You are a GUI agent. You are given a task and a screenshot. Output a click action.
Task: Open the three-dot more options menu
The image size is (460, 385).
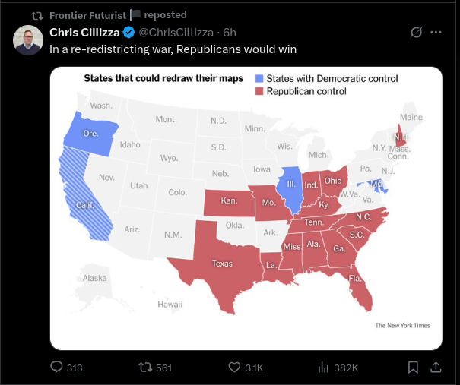436,33
